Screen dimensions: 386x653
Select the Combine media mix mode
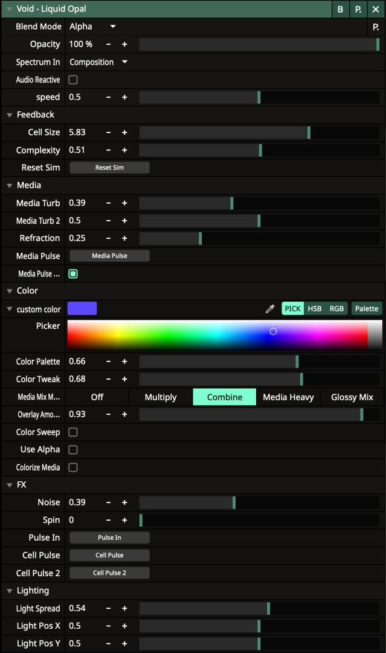click(225, 397)
